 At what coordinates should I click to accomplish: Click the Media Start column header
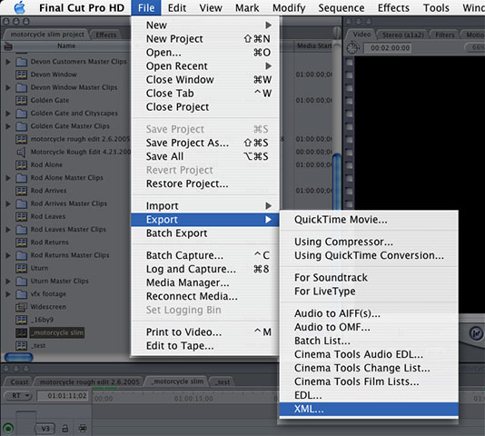click(314, 45)
